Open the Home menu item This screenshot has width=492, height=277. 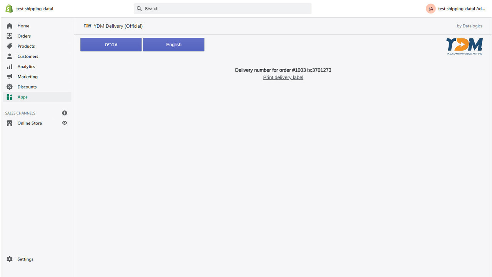[23, 26]
